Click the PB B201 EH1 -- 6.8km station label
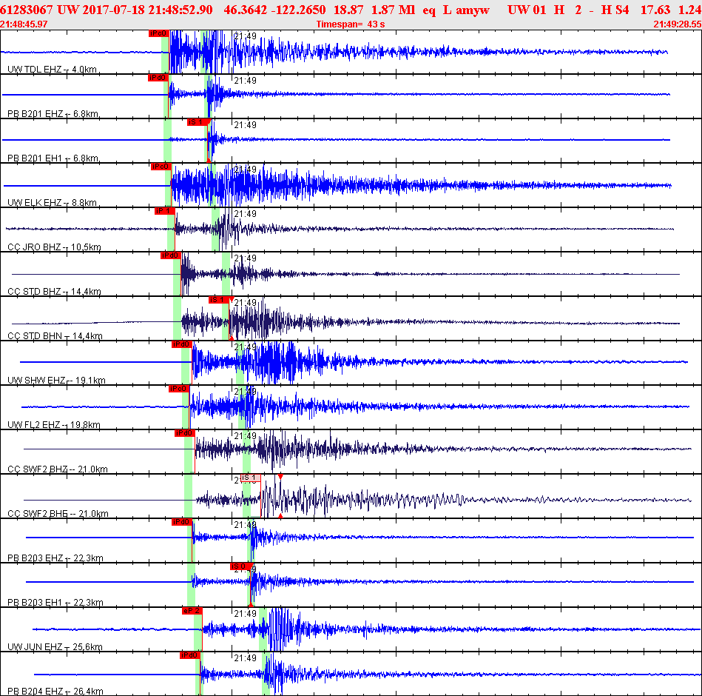The width and height of the screenshot is (702, 696). click(x=53, y=158)
